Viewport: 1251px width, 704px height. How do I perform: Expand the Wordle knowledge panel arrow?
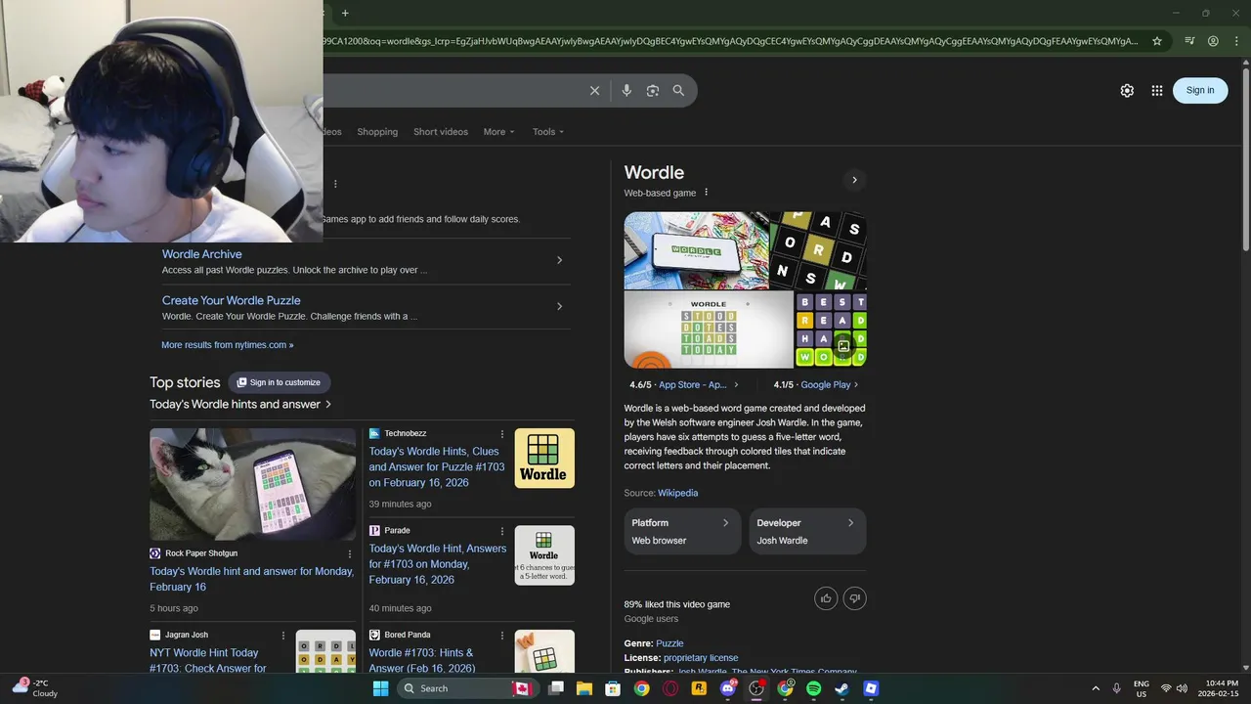(x=854, y=180)
